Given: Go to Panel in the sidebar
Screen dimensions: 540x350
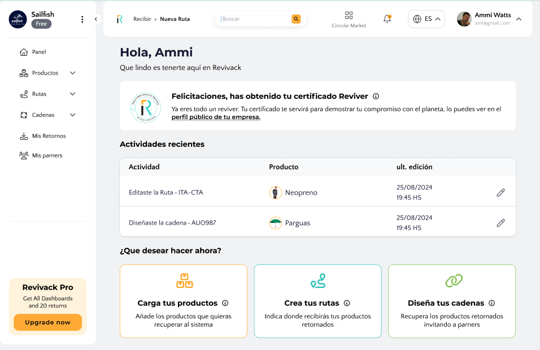Looking at the screenshot, I should point(39,52).
